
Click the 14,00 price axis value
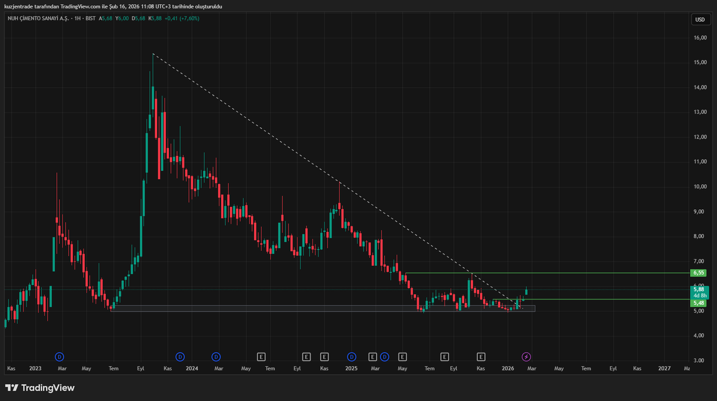pyautogui.click(x=700, y=87)
